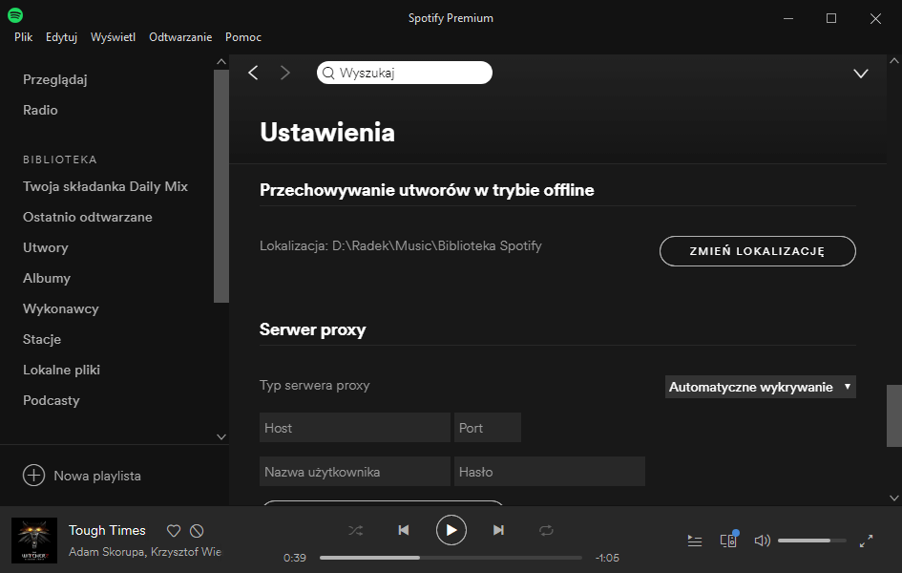Click the sidebar scroll down arrow
The image size is (902, 573).
pos(221,437)
